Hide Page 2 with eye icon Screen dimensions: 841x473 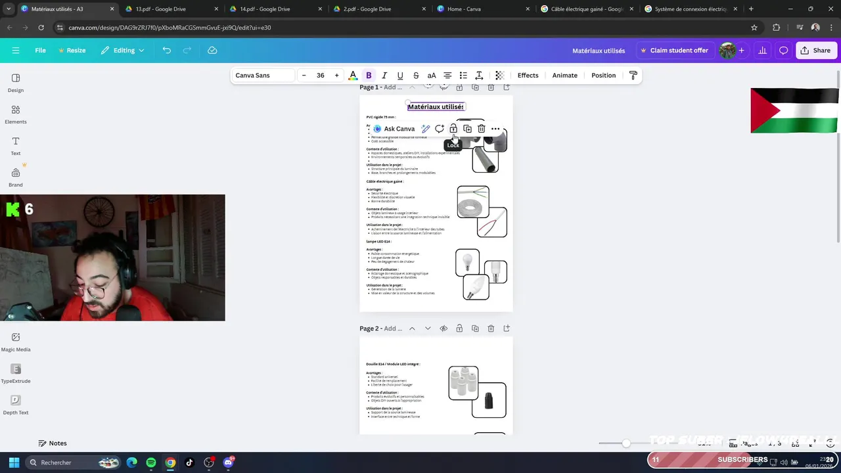tap(443, 328)
